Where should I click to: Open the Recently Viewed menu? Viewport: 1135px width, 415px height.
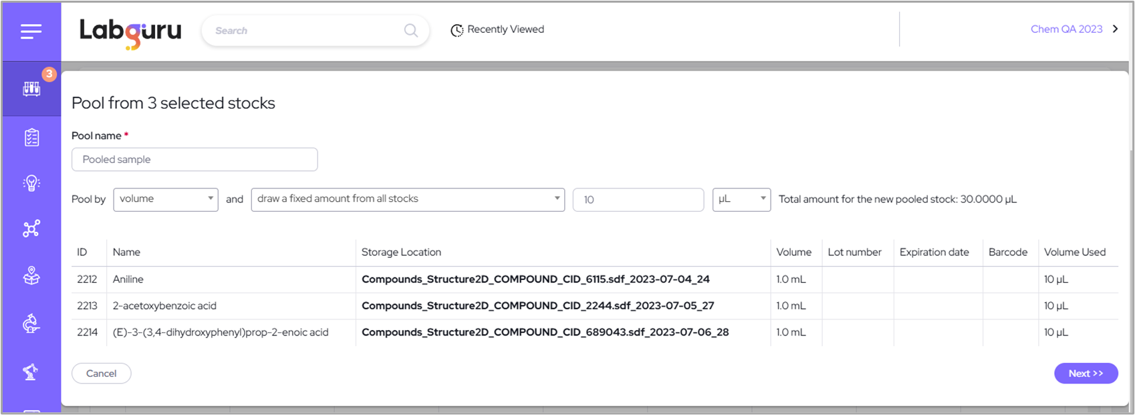coord(497,29)
